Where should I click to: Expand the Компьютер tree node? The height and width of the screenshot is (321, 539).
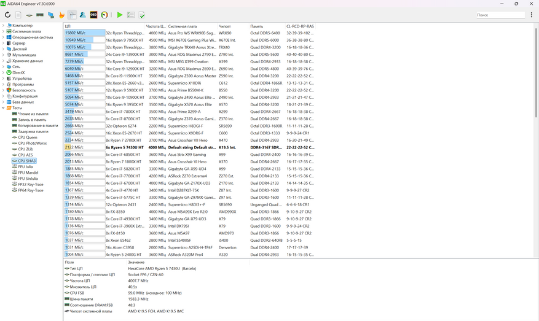coord(3,25)
